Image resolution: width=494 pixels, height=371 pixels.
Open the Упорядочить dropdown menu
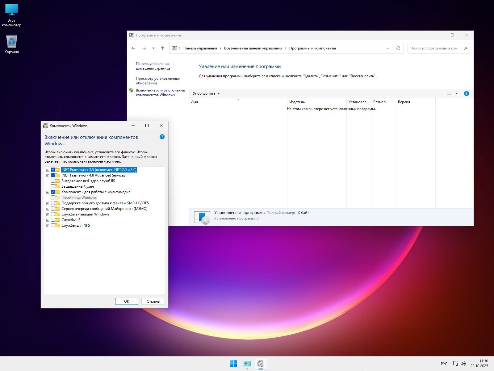click(x=206, y=93)
